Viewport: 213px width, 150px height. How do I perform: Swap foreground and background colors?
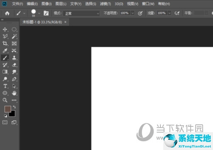14,107
